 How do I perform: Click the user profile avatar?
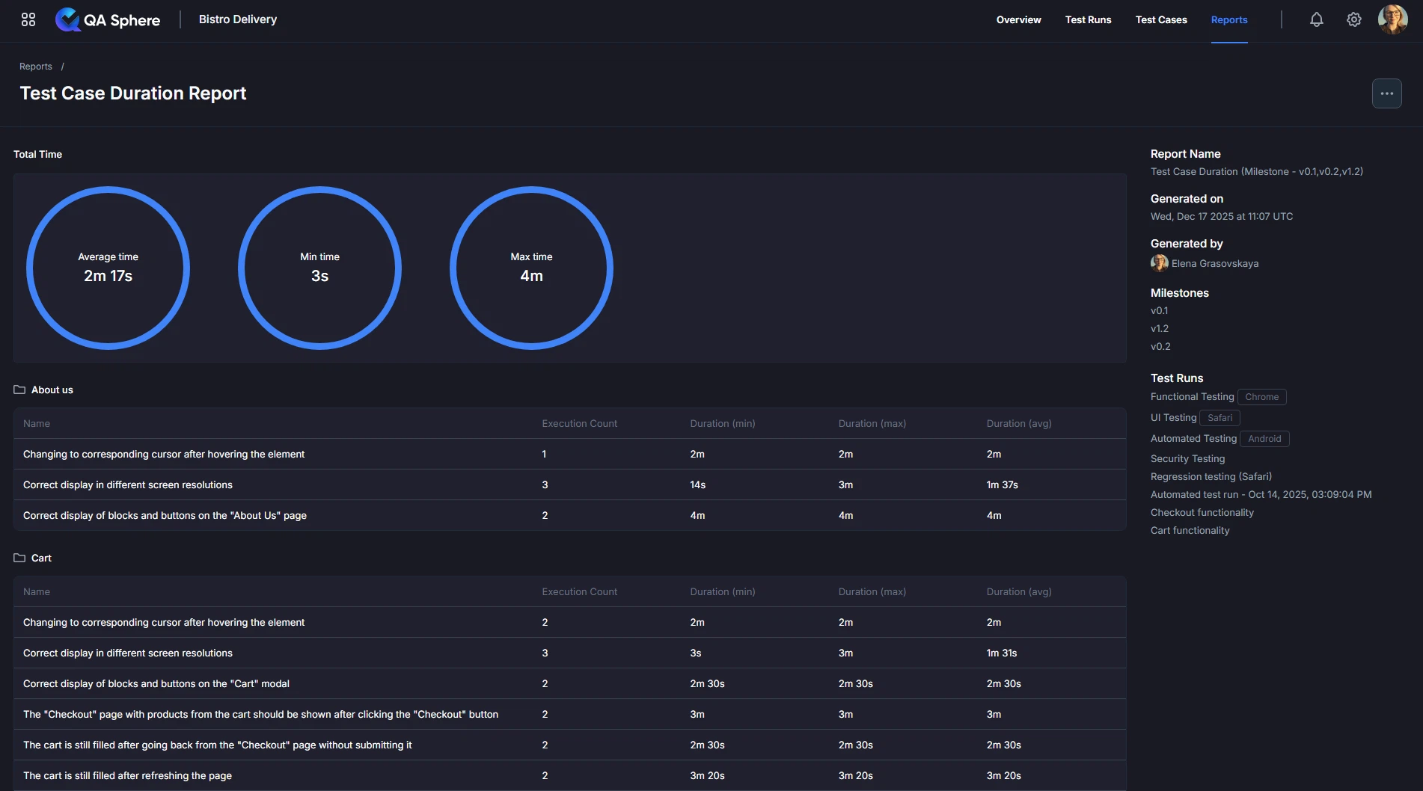(x=1393, y=19)
